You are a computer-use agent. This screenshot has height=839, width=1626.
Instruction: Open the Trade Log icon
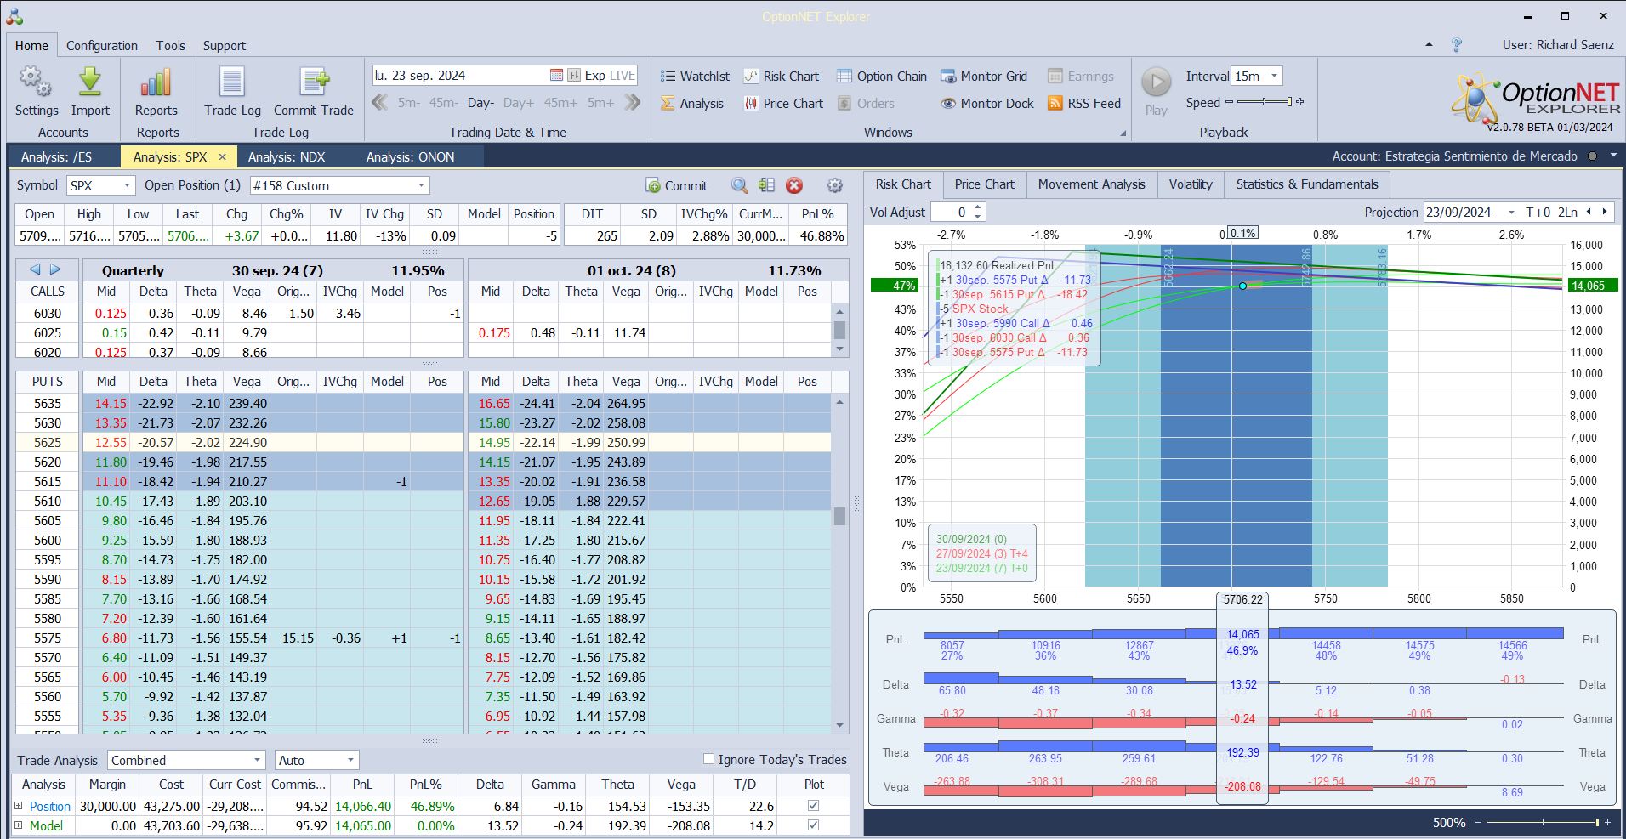(232, 92)
